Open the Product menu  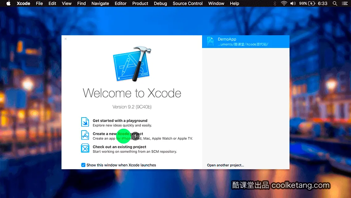(x=140, y=3)
